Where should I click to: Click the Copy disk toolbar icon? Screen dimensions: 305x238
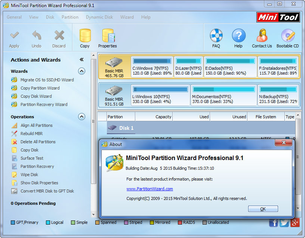click(85, 35)
